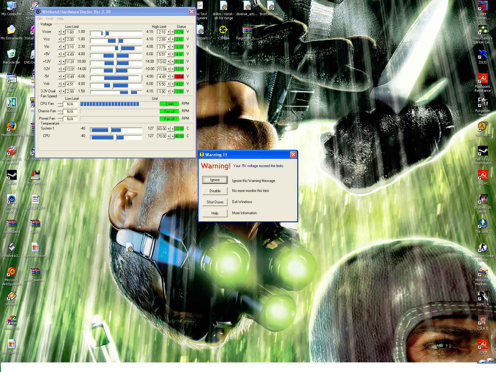Open Tools menu in Hardware Doctor
This screenshot has width=496, height=372.
(50, 19)
